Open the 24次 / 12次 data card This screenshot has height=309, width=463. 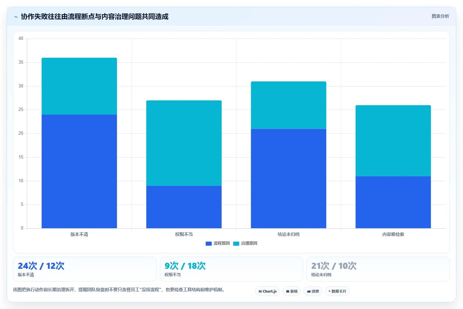point(84,269)
